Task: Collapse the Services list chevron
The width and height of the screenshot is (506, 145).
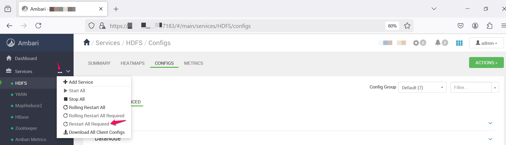Action: click(68, 71)
